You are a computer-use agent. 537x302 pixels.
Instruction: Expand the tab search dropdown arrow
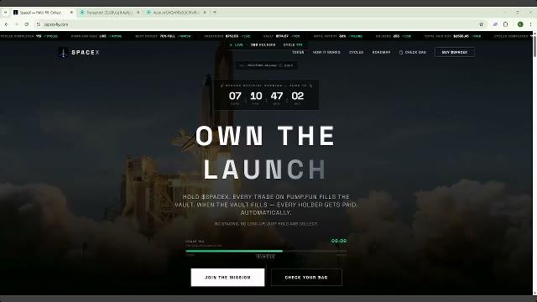coord(5,13)
